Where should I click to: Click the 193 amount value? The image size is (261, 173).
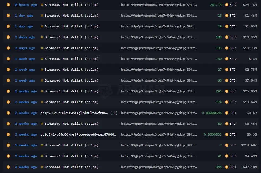pyautogui.click(x=219, y=48)
